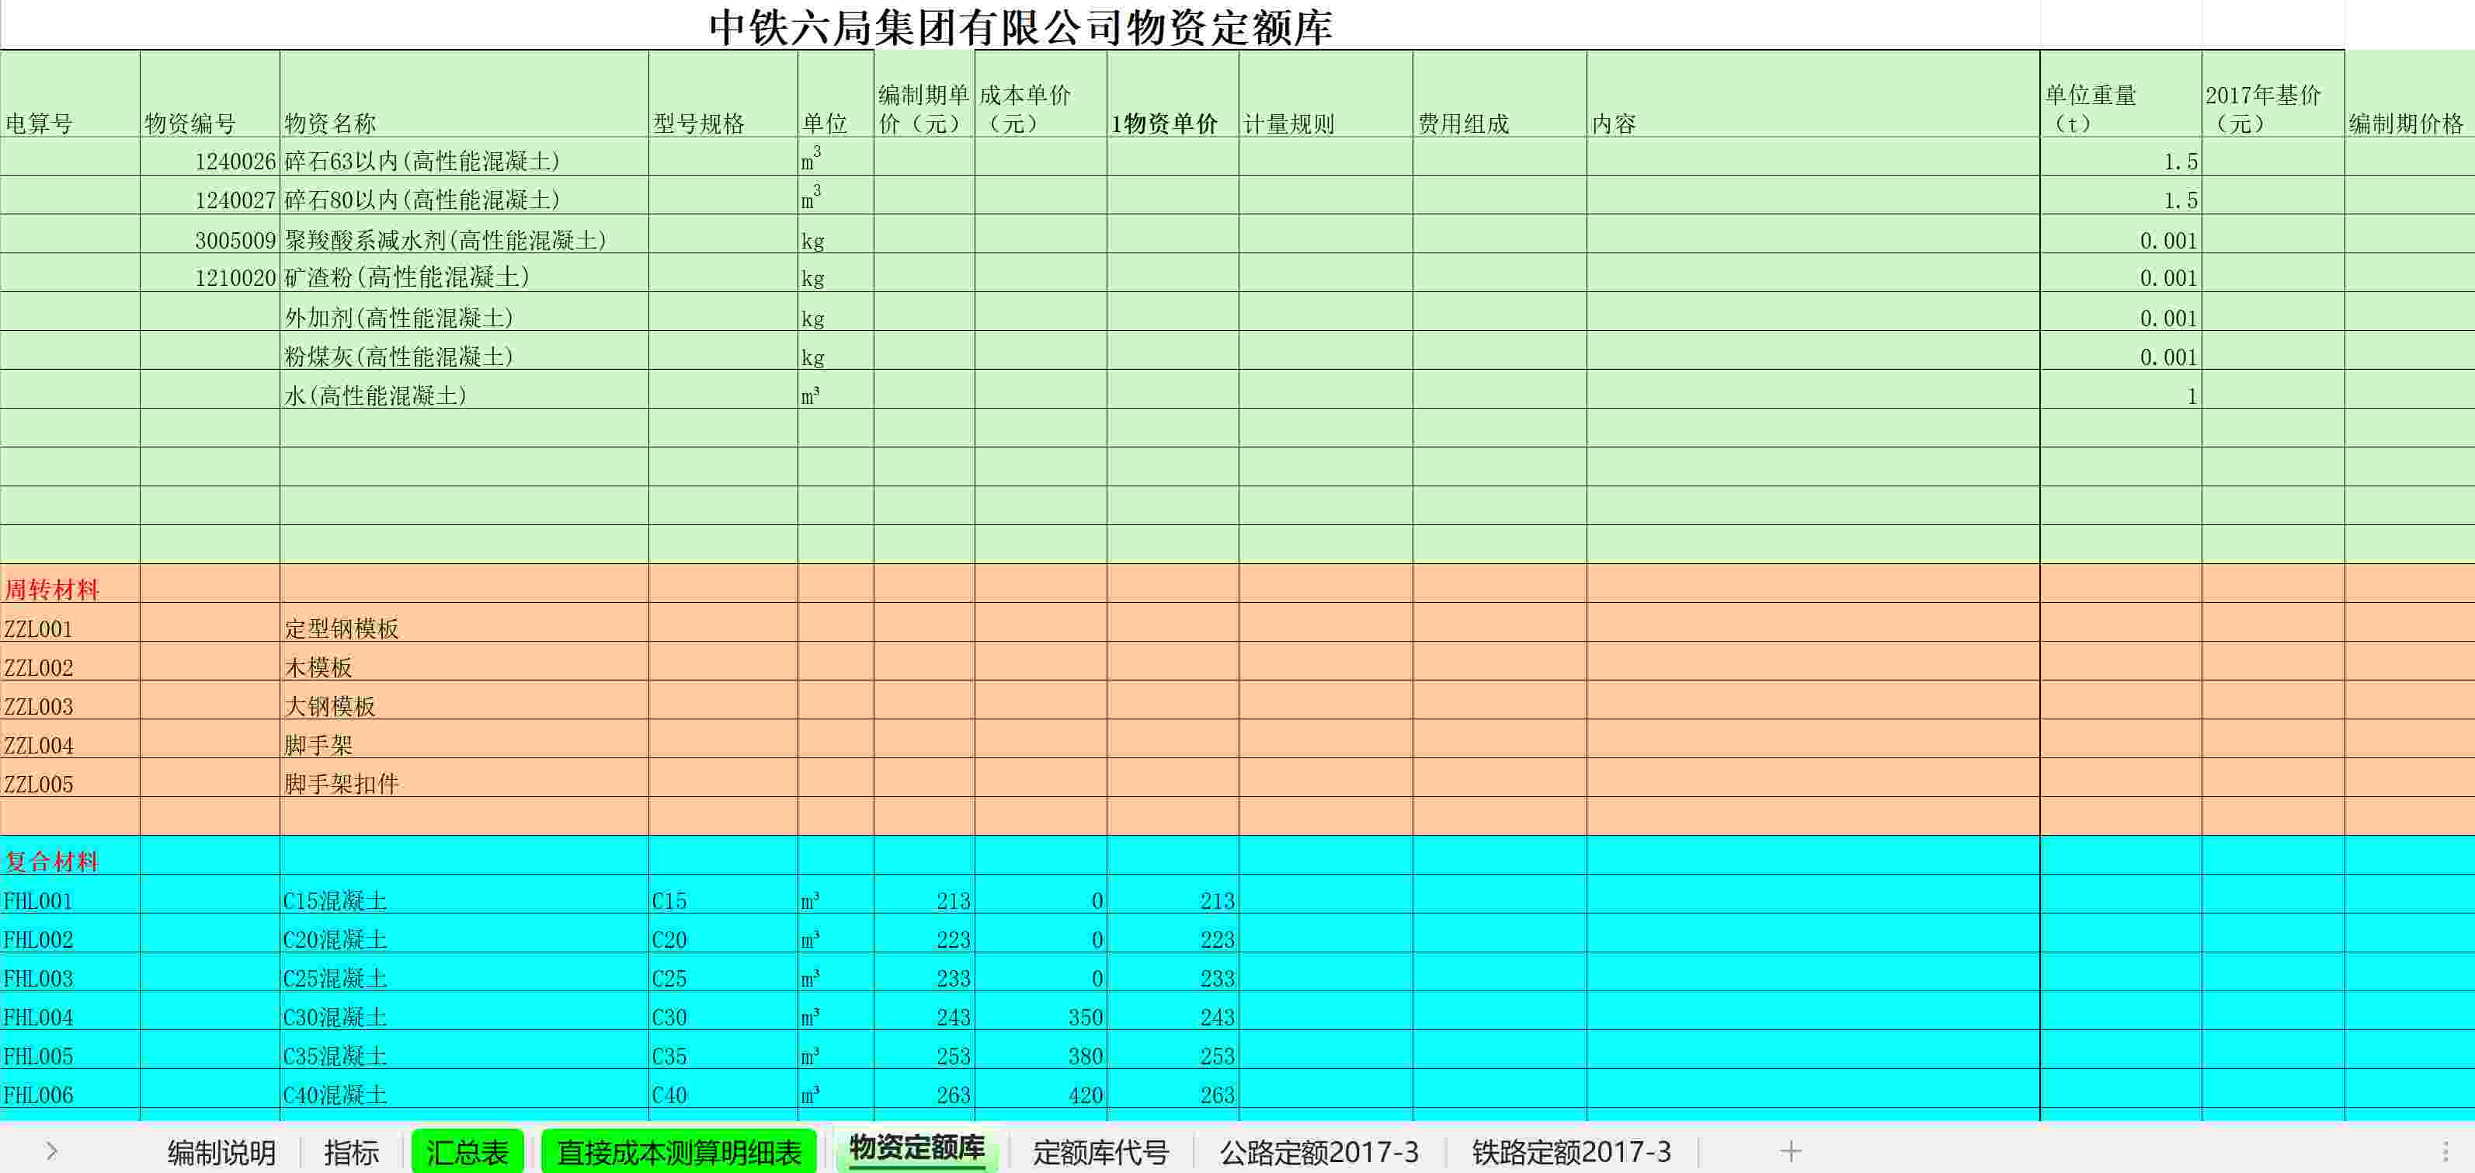The width and height of the screenshot is (2475, 1173).
Task: Select the C20 specification cell
Action: point(722,934)
